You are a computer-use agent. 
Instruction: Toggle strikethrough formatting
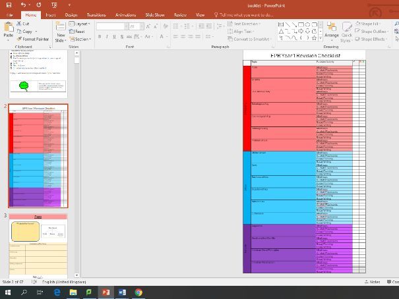coord(129,37)
